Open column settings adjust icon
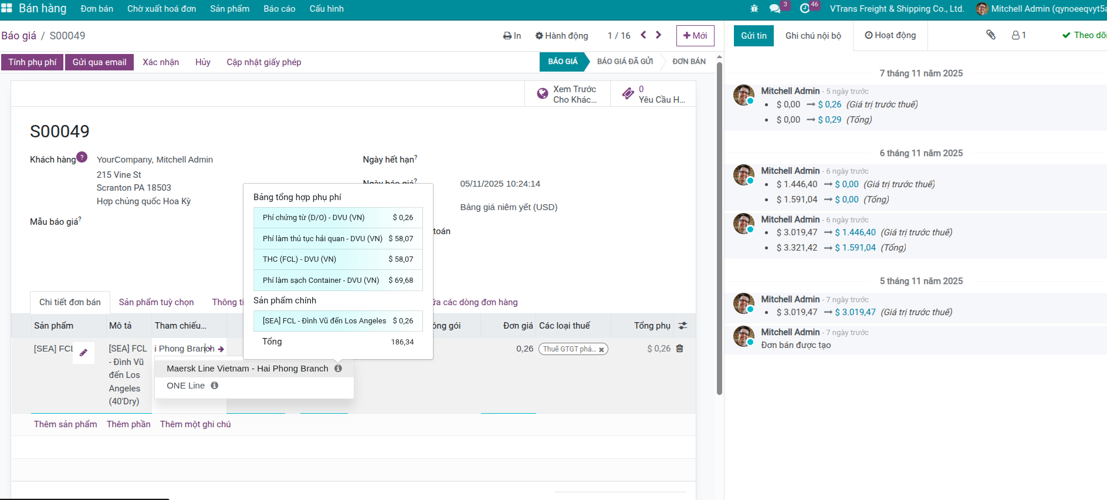The width and height of the screenshot is (1107, 500). (x=682, y=326)
